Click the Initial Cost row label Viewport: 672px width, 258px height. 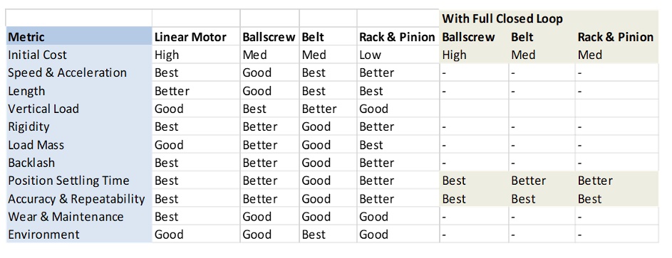point(38,55)
